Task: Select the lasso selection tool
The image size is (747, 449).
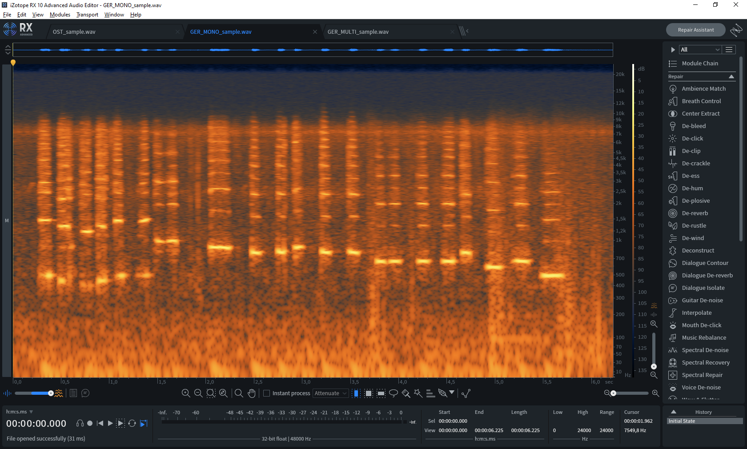Action: [394, 393]
